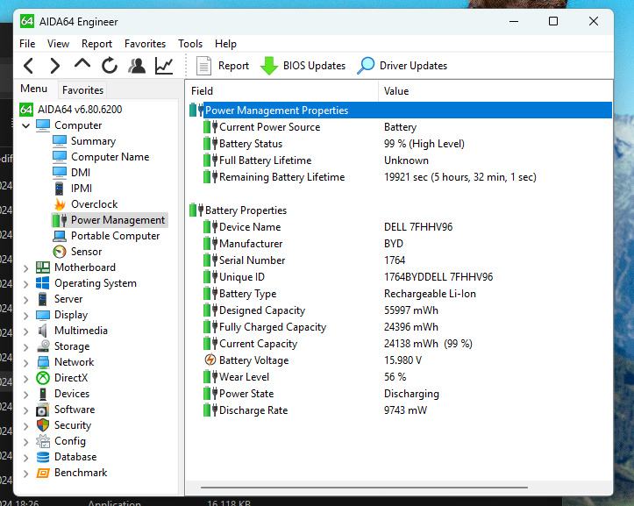Click the Forward navigation arrow
634x506 pixels.
pos(54,66)
